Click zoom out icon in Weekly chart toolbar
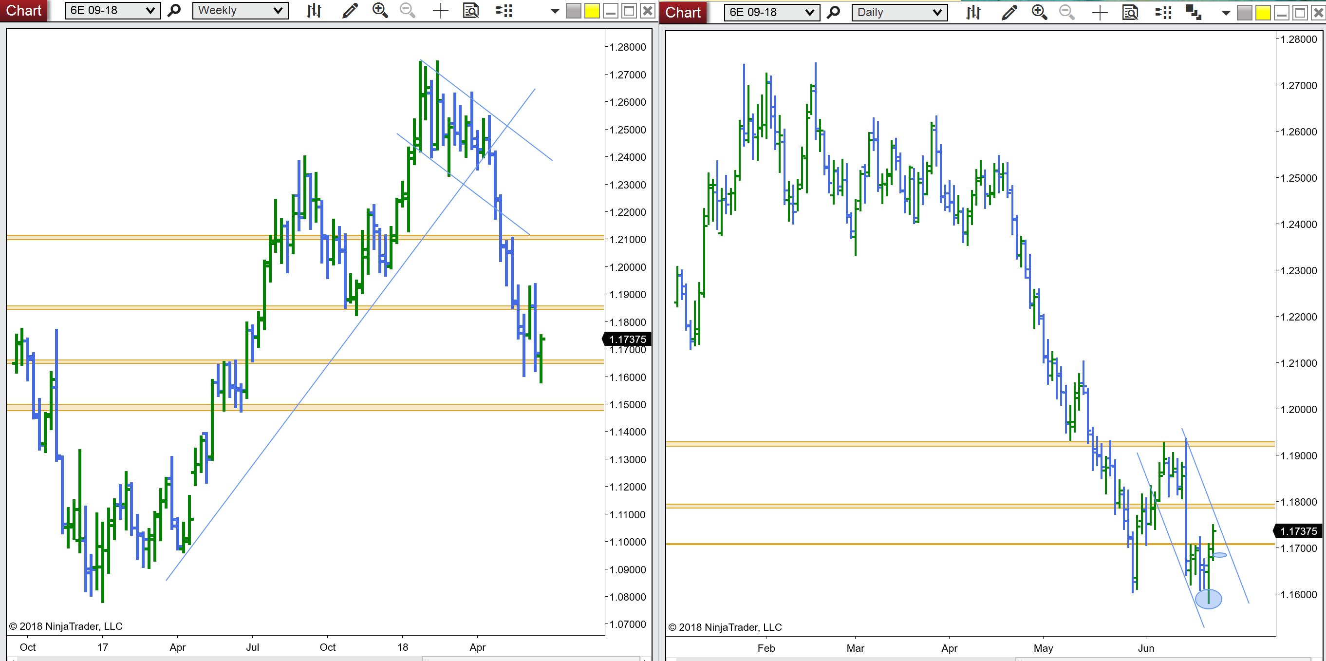This screenshot has width=1326, height=661. click(408, 10)
